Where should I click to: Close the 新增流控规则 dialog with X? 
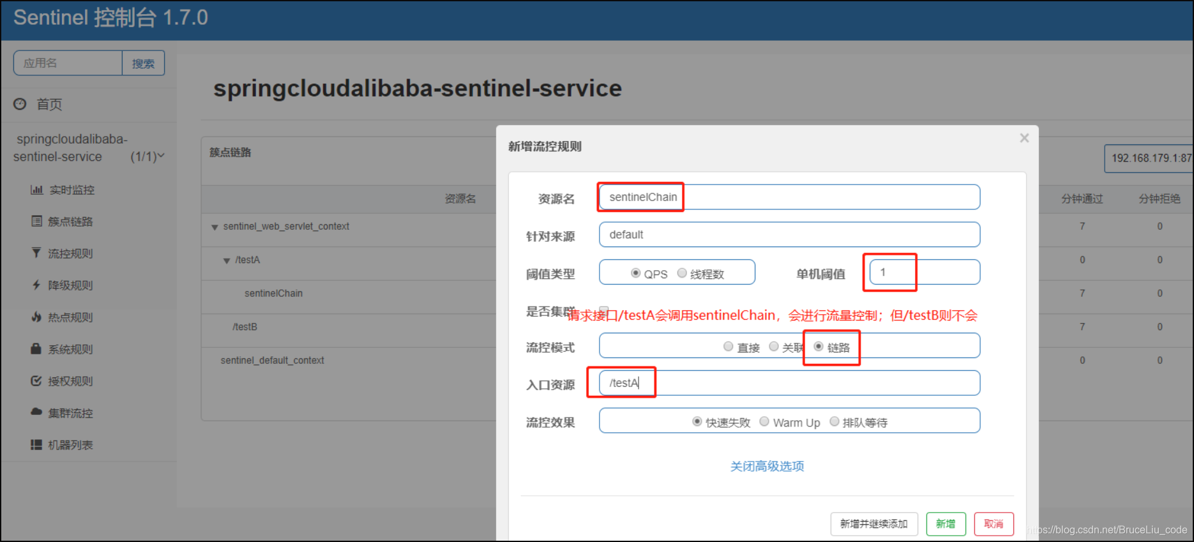[x=1024, y=138]
